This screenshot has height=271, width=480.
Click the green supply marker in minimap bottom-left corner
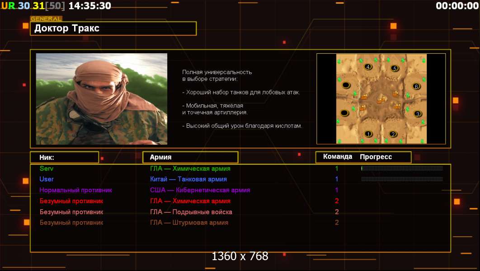tap(339, 141)
